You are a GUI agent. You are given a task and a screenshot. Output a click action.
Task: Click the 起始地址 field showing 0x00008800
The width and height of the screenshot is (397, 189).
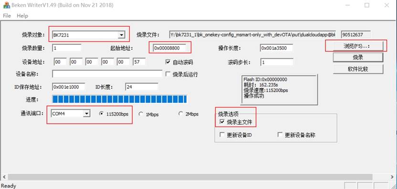pos(169,48)
